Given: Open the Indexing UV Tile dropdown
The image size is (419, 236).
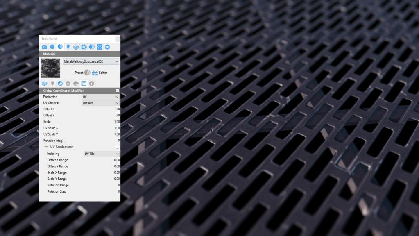Looking at the screenshot, I should [101, 154].
